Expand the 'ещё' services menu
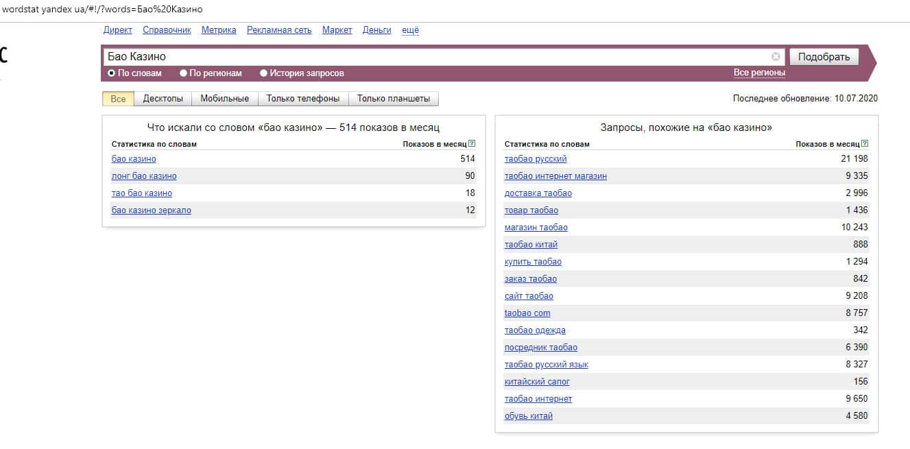This screenshot has width=910, height=449. tap(410, 30)
